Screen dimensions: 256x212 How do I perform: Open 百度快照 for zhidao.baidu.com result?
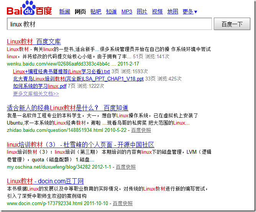[x=141, y=130]
